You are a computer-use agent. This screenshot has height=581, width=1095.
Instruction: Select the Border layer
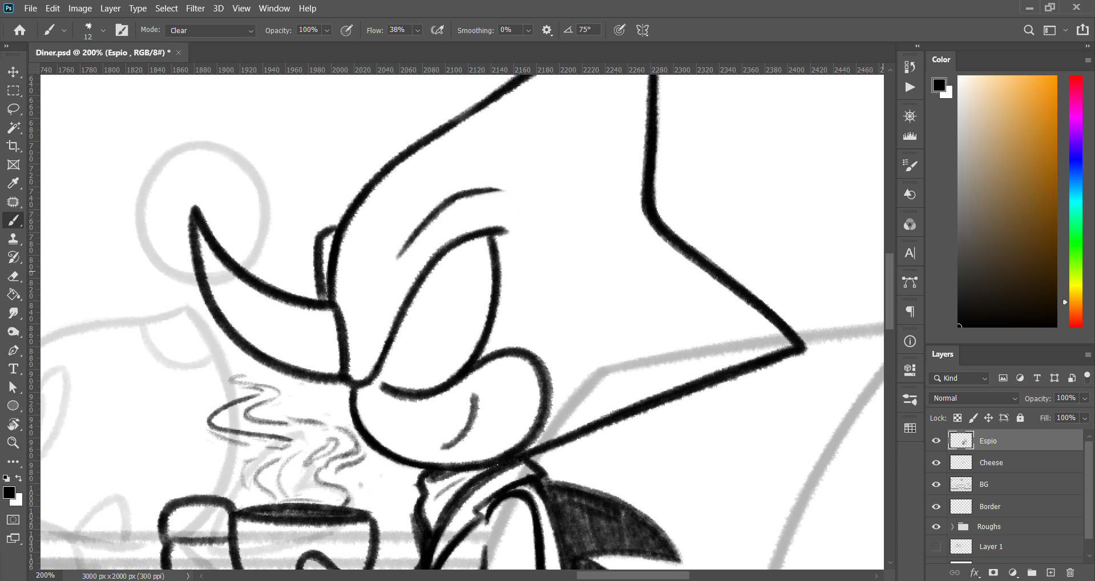tap(990, 507)
